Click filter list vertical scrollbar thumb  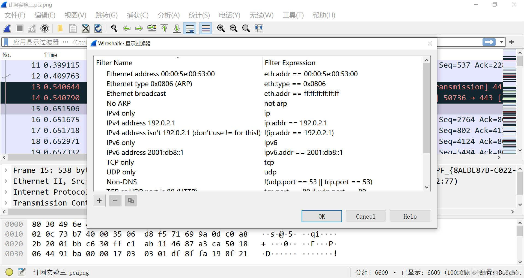pos(427,108)
